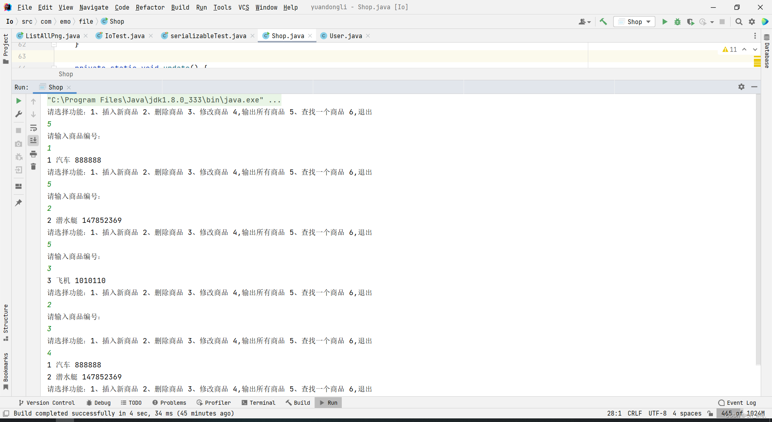This screenshot has width=772, height=422.
Task: Open the Problems tool window
Action: pyautogui.click(x=169, y=403)
